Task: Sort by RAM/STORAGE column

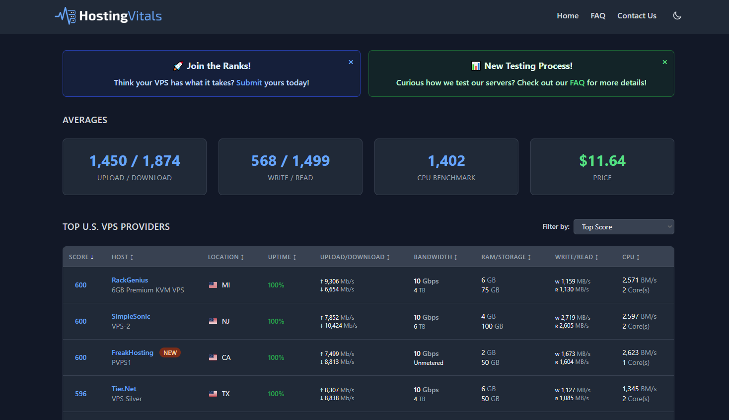Action: click(506, 257)
